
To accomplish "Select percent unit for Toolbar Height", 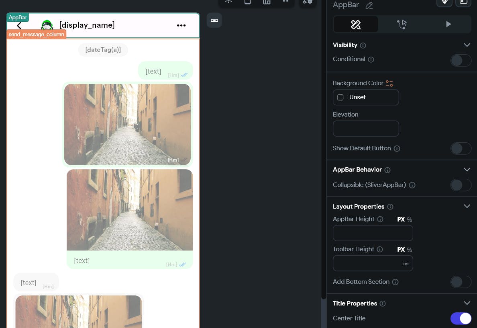I will coord(410,250).
